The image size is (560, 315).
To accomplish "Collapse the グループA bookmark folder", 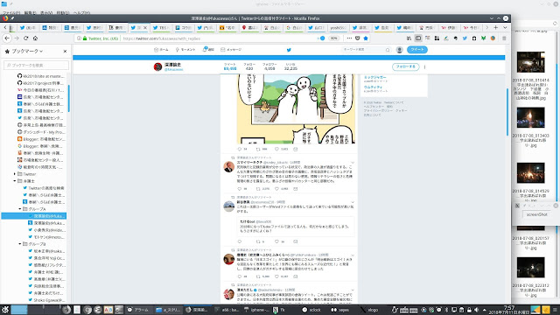I will (x=20, y=209).
